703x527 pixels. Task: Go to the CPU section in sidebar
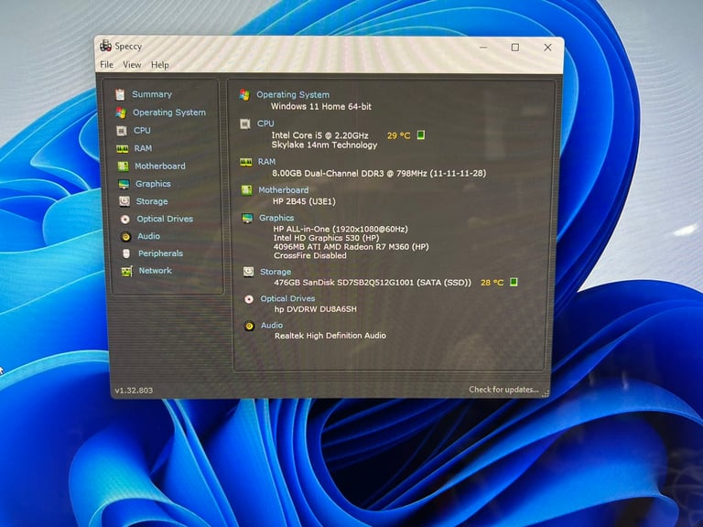click(142, 131)
